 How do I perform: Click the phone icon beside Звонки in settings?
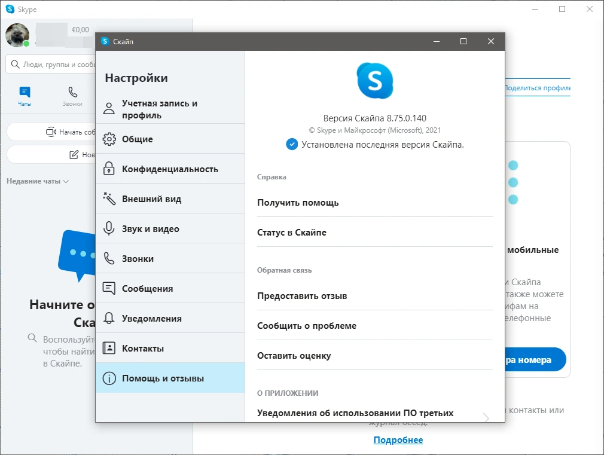[x=109, y=258]
